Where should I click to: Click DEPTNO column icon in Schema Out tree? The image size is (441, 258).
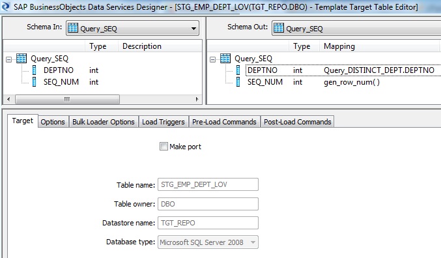point(238,70)
